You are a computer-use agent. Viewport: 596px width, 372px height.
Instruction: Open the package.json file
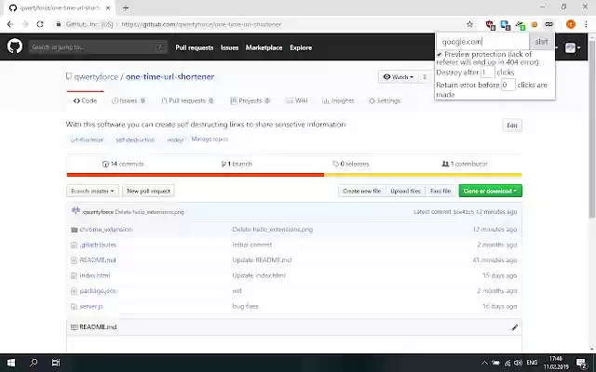98,291
